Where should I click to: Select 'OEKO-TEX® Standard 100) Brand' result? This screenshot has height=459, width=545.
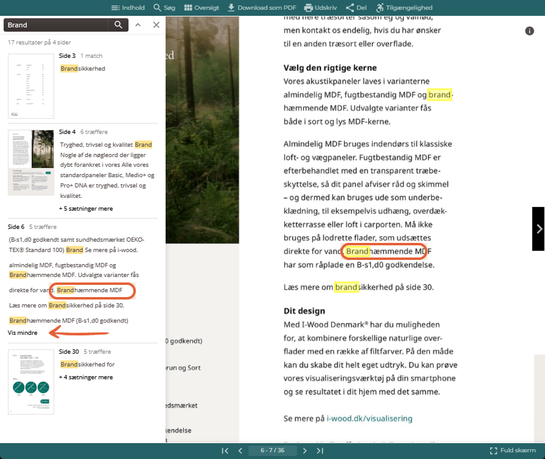pos(77,245)
